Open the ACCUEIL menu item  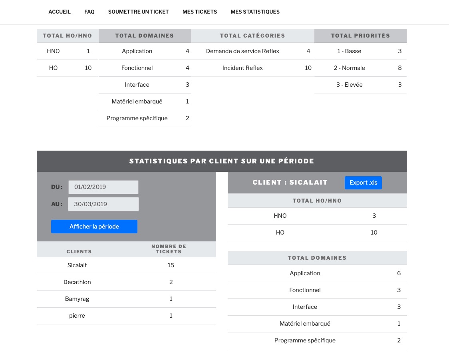[x=60, y=12]
